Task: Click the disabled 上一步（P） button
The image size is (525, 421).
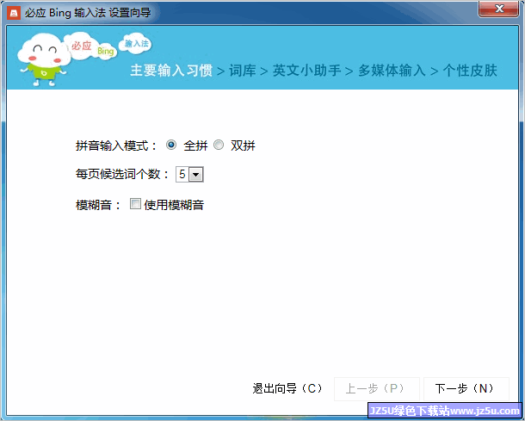Action: (377, 388)
